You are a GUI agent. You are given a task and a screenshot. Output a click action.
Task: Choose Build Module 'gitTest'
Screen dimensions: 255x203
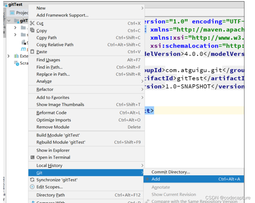tap(86, 135)
